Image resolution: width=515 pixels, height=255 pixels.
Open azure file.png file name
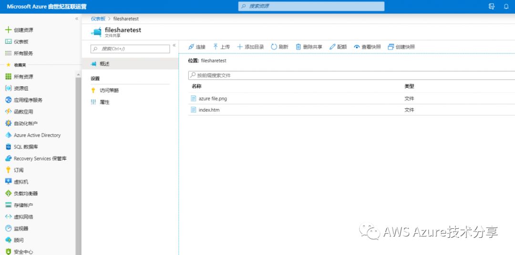[x=213, y=99]
